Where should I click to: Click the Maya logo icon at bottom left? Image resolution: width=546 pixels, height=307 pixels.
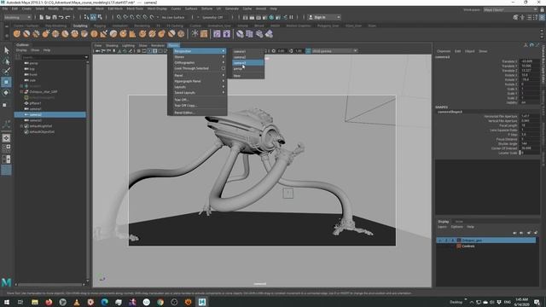tap(6, 282)
